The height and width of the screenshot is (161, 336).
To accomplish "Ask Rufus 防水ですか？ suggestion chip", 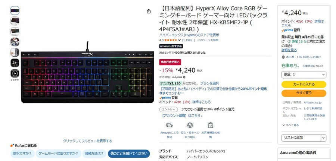I will 22,154.
